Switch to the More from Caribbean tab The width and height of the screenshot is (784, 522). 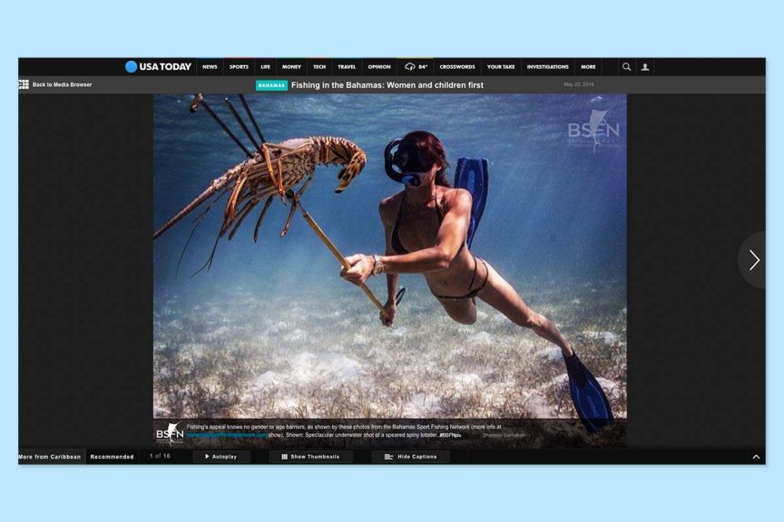pyautogui.click(x=50, y=457)
